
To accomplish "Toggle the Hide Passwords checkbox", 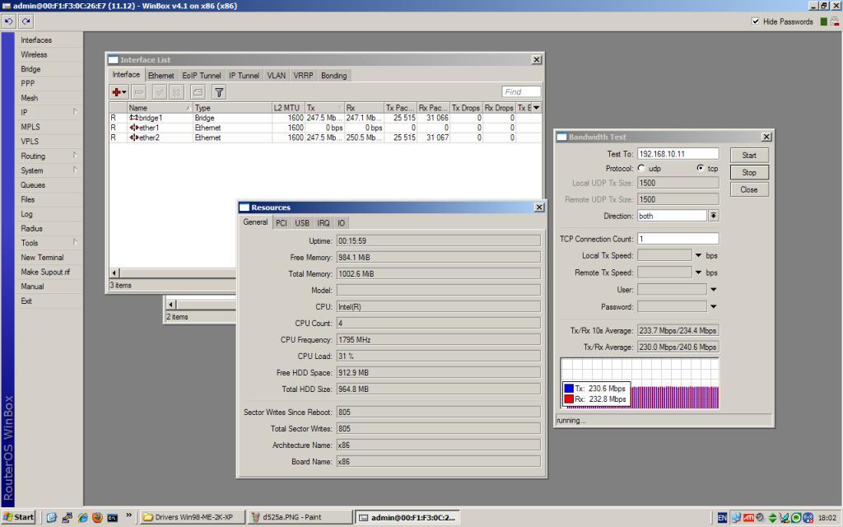I will (756, 21).
